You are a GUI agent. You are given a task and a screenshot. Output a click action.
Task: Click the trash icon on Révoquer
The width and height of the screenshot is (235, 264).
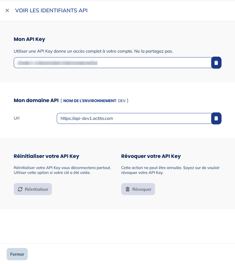128,189
